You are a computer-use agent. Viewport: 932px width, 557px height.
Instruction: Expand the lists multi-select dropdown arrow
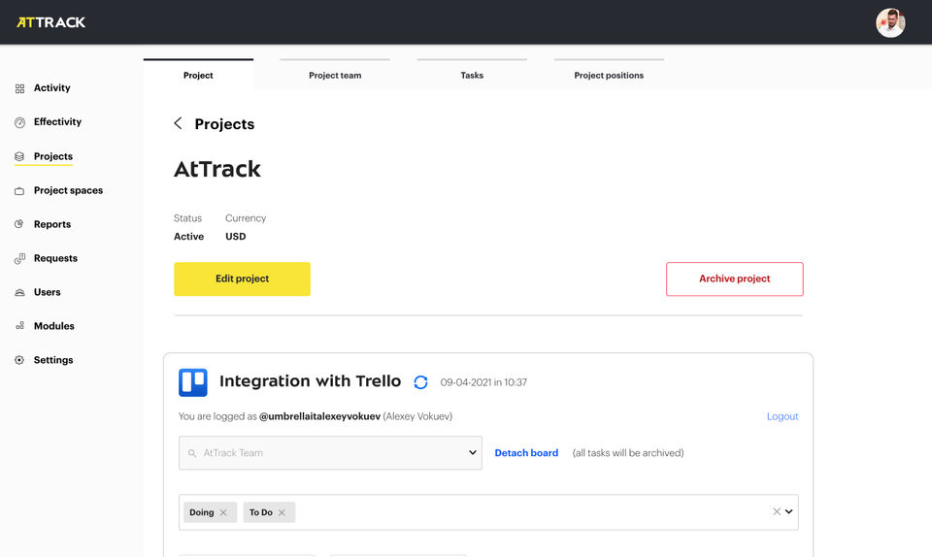pyautogui.click(x=788, y=511)
